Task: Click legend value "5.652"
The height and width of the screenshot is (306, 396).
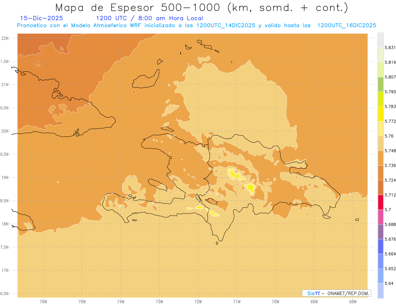Action: [390, 268]
